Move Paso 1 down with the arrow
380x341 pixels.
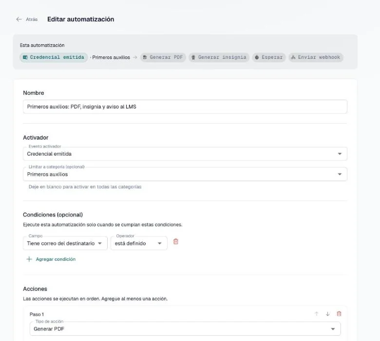[x=328, y=314]
